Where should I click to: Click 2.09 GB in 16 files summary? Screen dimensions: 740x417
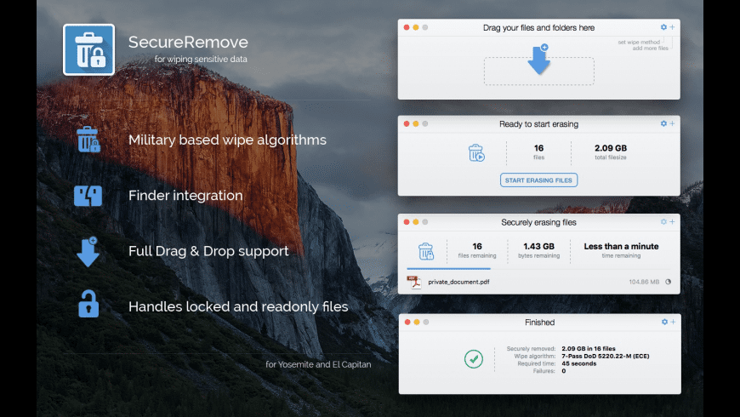589,349
